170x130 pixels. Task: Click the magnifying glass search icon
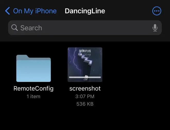point(15,28)
